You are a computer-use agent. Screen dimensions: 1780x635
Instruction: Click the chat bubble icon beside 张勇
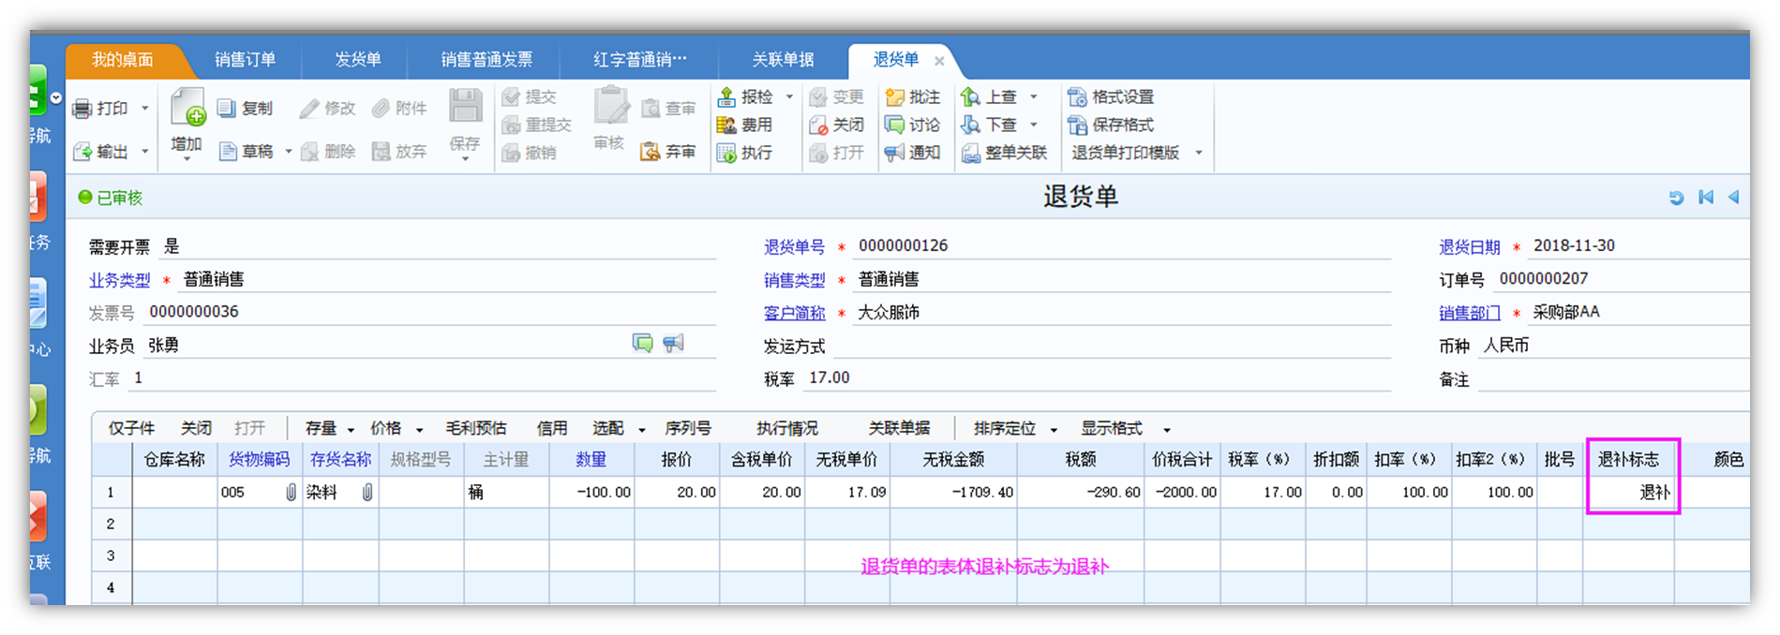coord(642,344)
